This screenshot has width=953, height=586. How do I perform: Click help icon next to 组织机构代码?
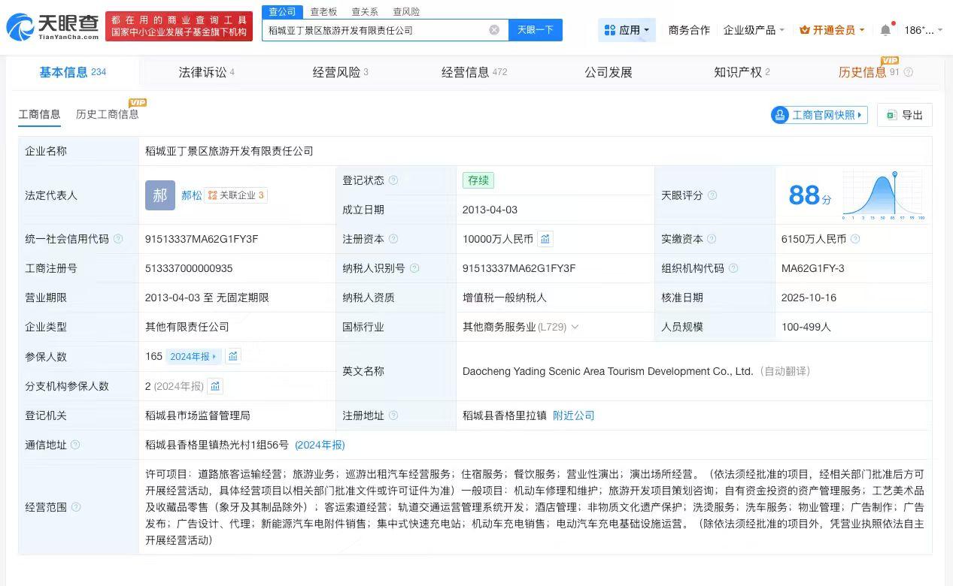pyautogui.click(x=733, y=268)
